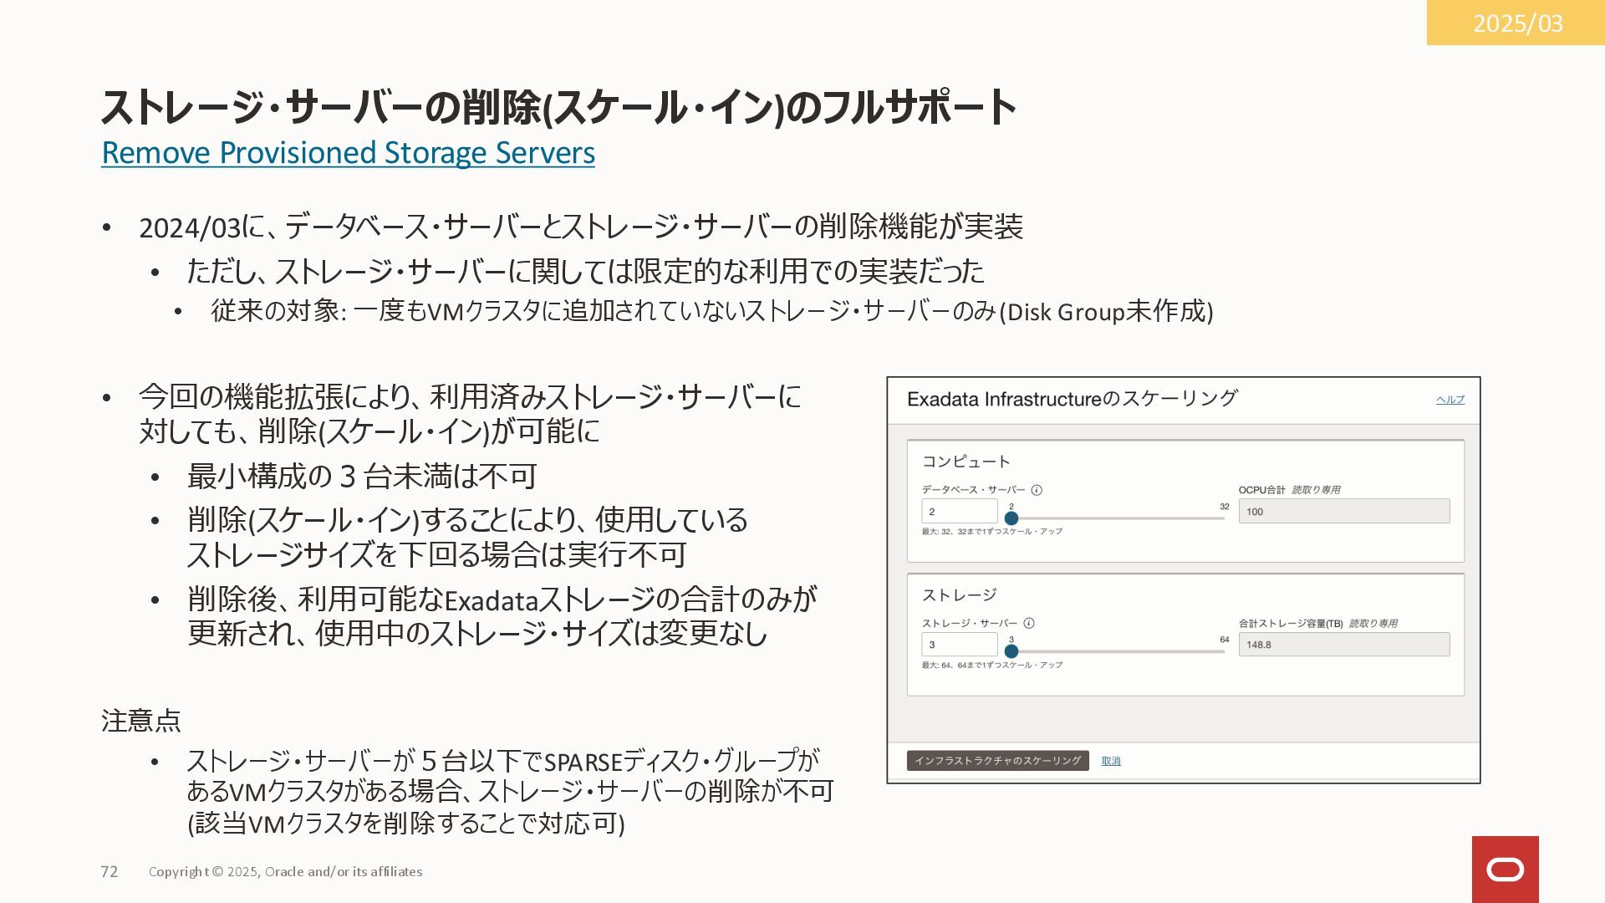Click the コンピュート section heading
Viewport: 1605px width, 903px height.
click(966, 462)
